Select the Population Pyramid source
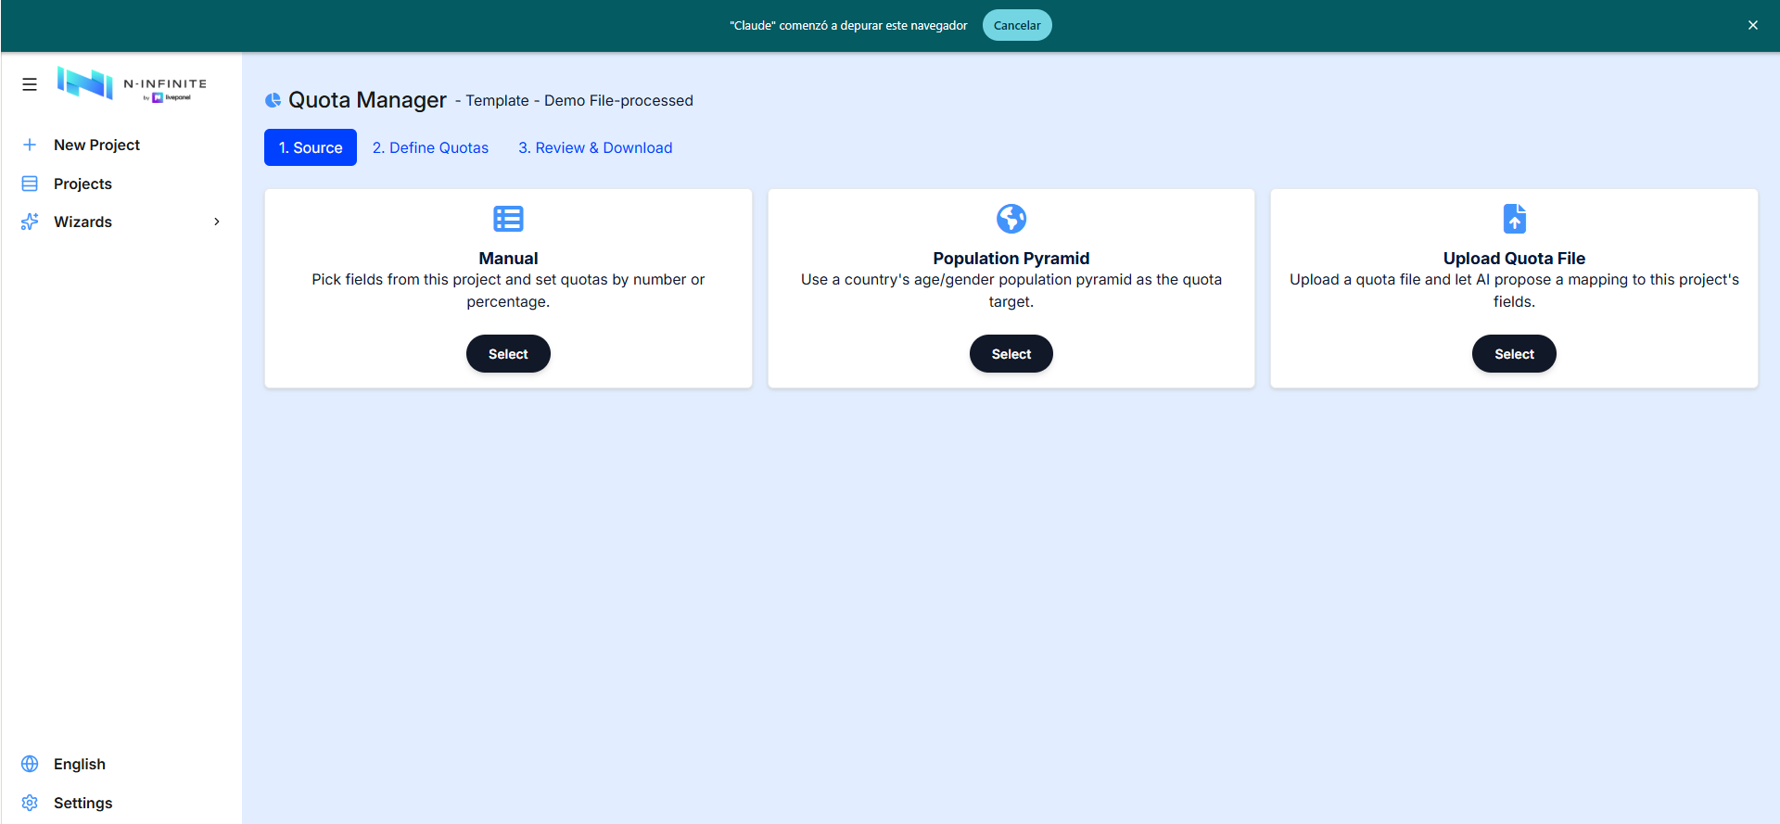Viewport: 1780px width, 824px height. click(x=1011, y=354)
